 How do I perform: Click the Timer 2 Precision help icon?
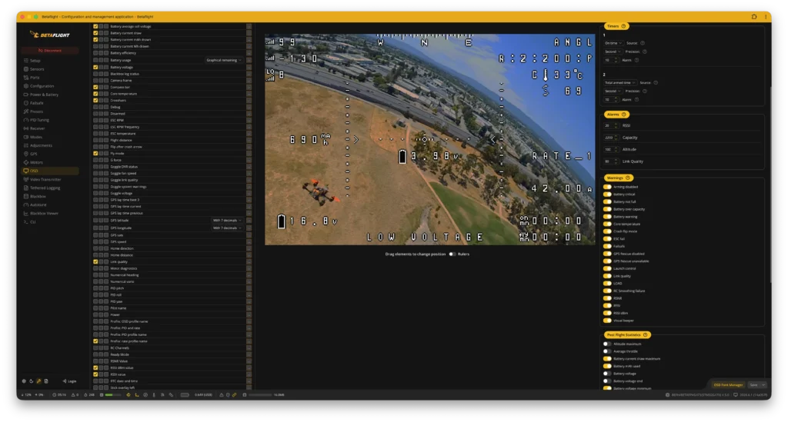(644, 91)
